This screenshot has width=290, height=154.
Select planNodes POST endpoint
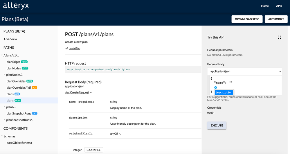17,68
